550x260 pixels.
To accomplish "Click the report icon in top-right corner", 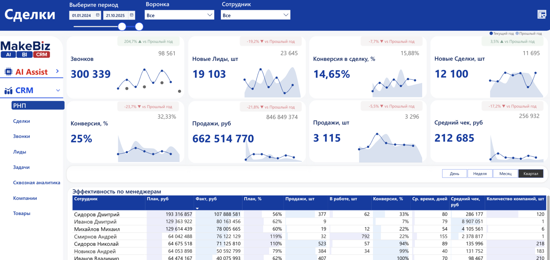I will 542,14.
